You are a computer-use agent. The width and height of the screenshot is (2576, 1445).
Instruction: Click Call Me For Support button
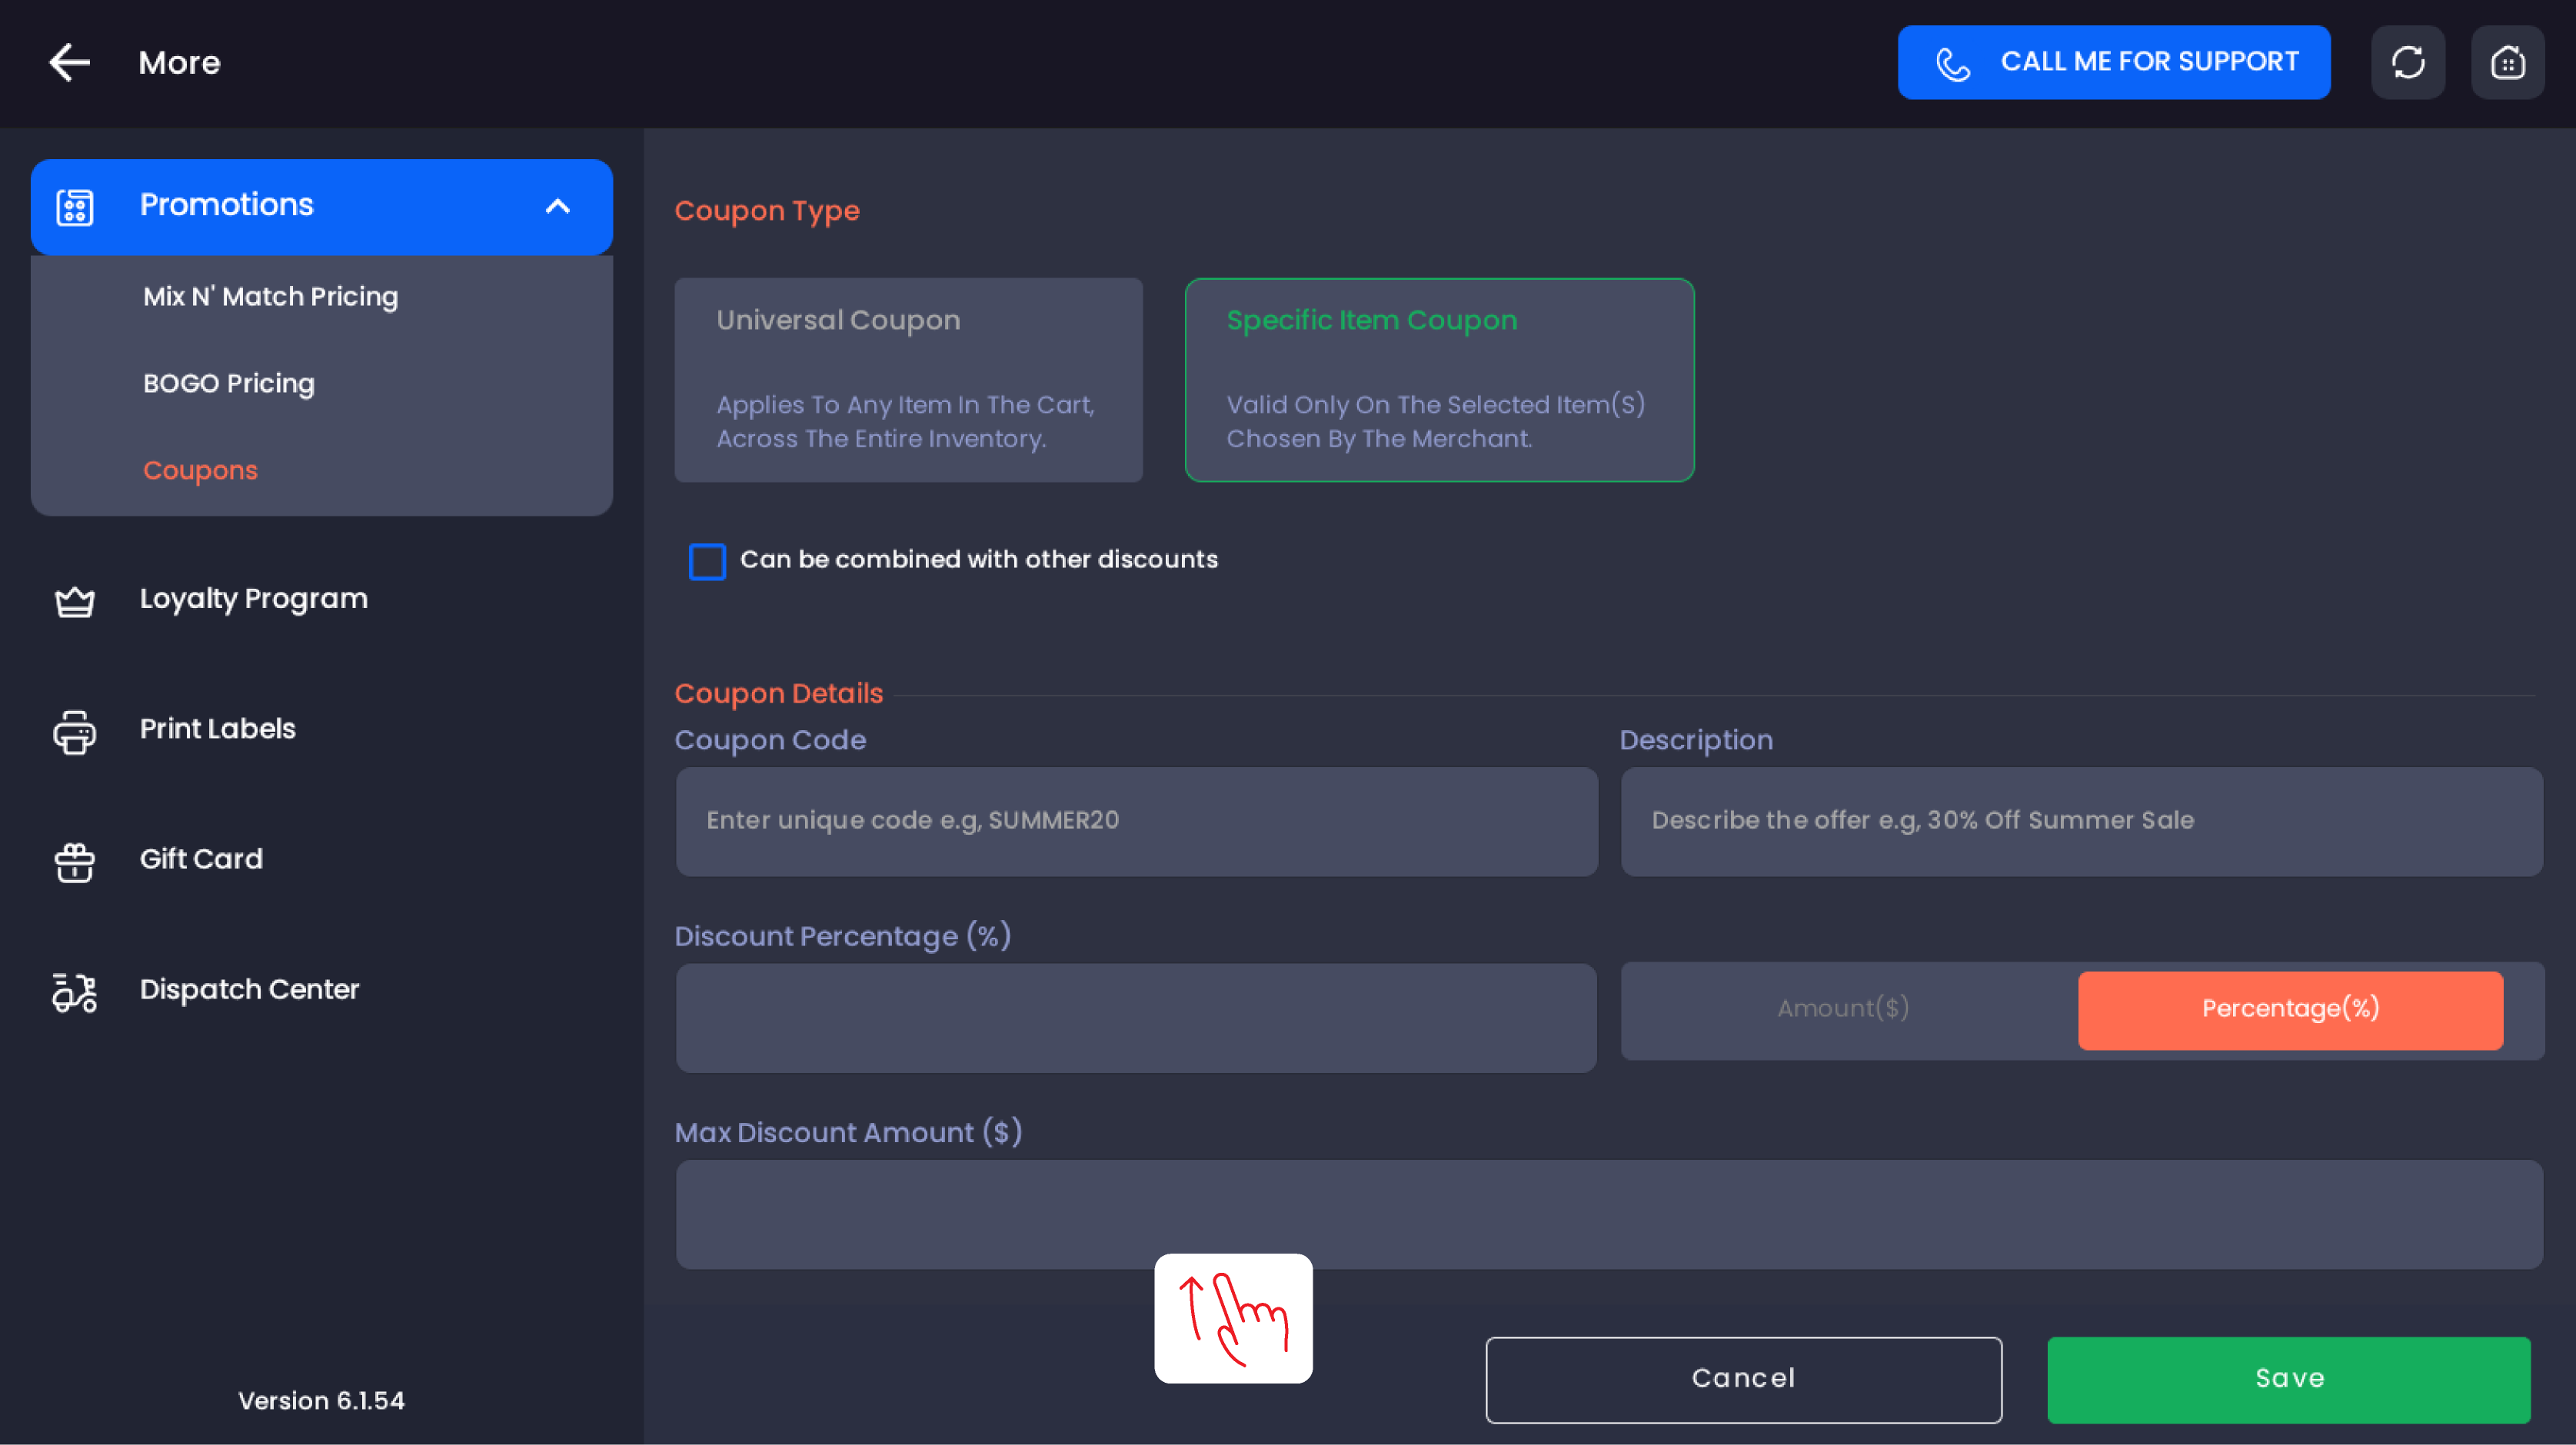click(2113, 62)
